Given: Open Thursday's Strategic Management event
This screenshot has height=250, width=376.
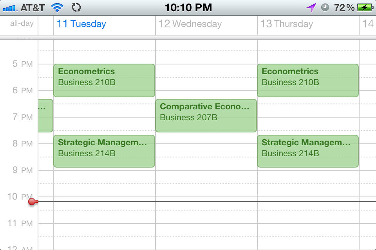Looking at the screenshot, I should [x=308, y=151].
